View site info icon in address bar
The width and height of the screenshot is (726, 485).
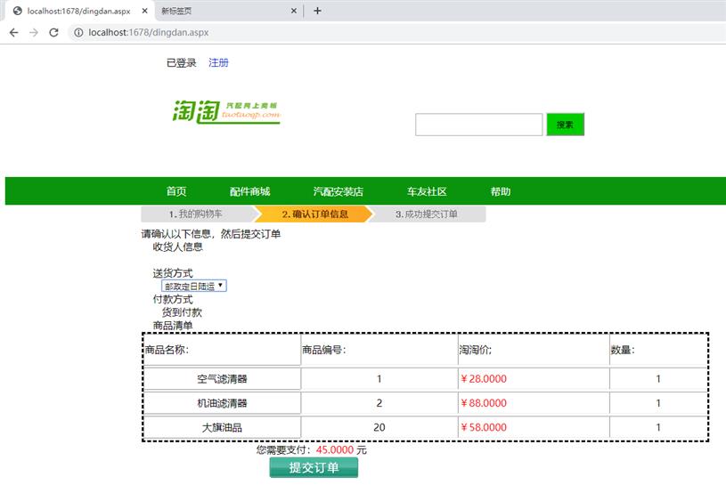[x=77, y=32]
